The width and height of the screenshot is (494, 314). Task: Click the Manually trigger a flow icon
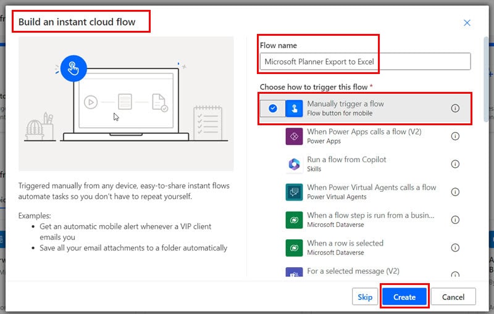(x=294, y=108)
